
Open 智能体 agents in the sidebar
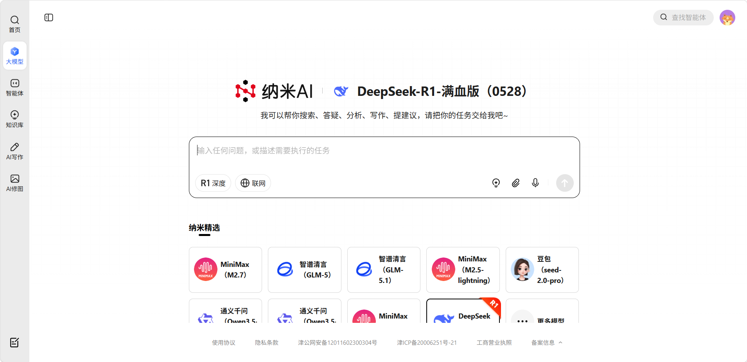[15, 87]
